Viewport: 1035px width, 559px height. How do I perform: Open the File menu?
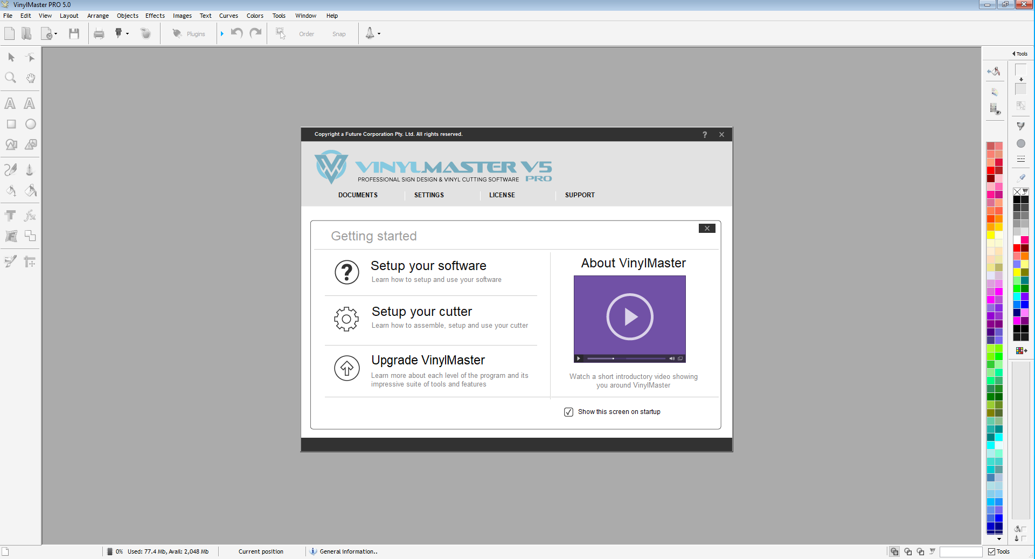[8, 16]
